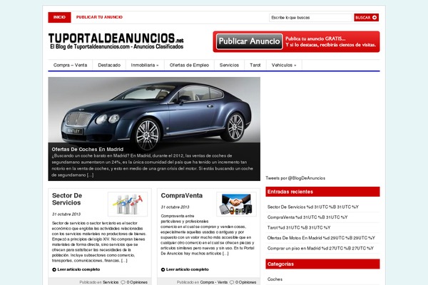Open the 'Coches' category link

click(x=275, y=279)
